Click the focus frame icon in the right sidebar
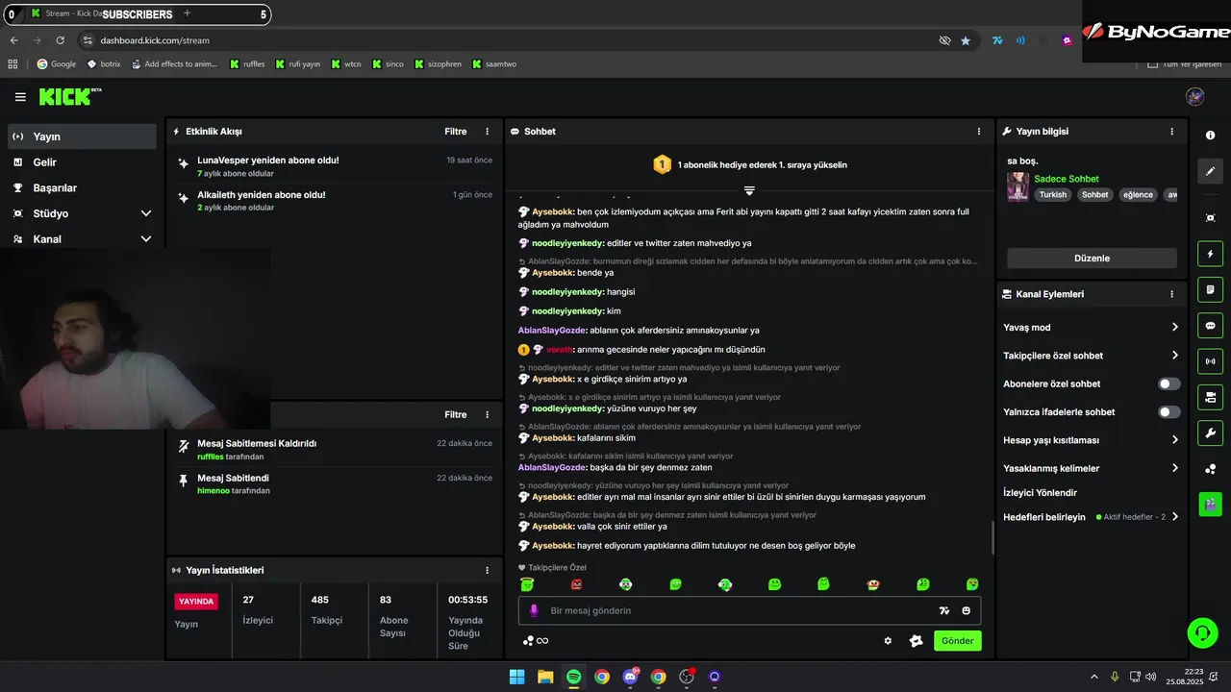1231x692 pixels. [1210, 218]
